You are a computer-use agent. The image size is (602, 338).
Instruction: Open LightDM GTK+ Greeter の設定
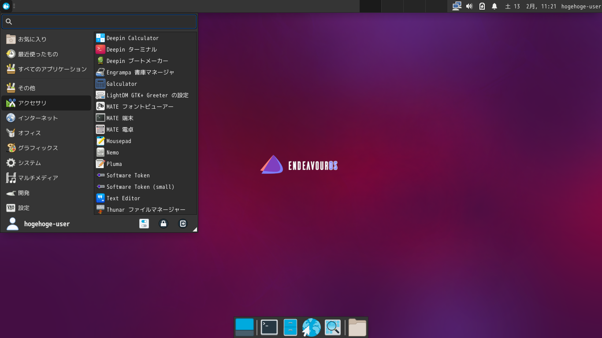pos(145,96)
